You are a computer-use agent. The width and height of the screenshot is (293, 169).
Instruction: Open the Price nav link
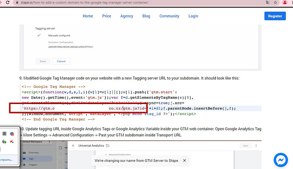point(107,16)
